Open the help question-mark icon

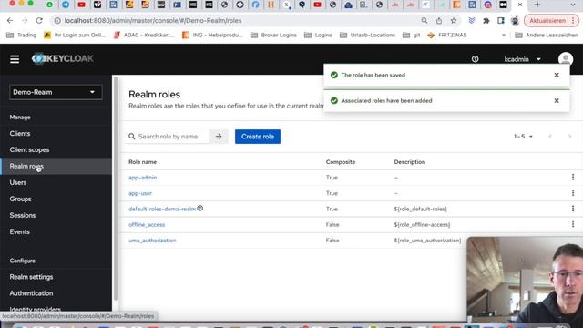475,59
